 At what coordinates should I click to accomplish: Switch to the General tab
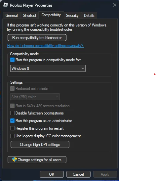click(x=12, y=16)
